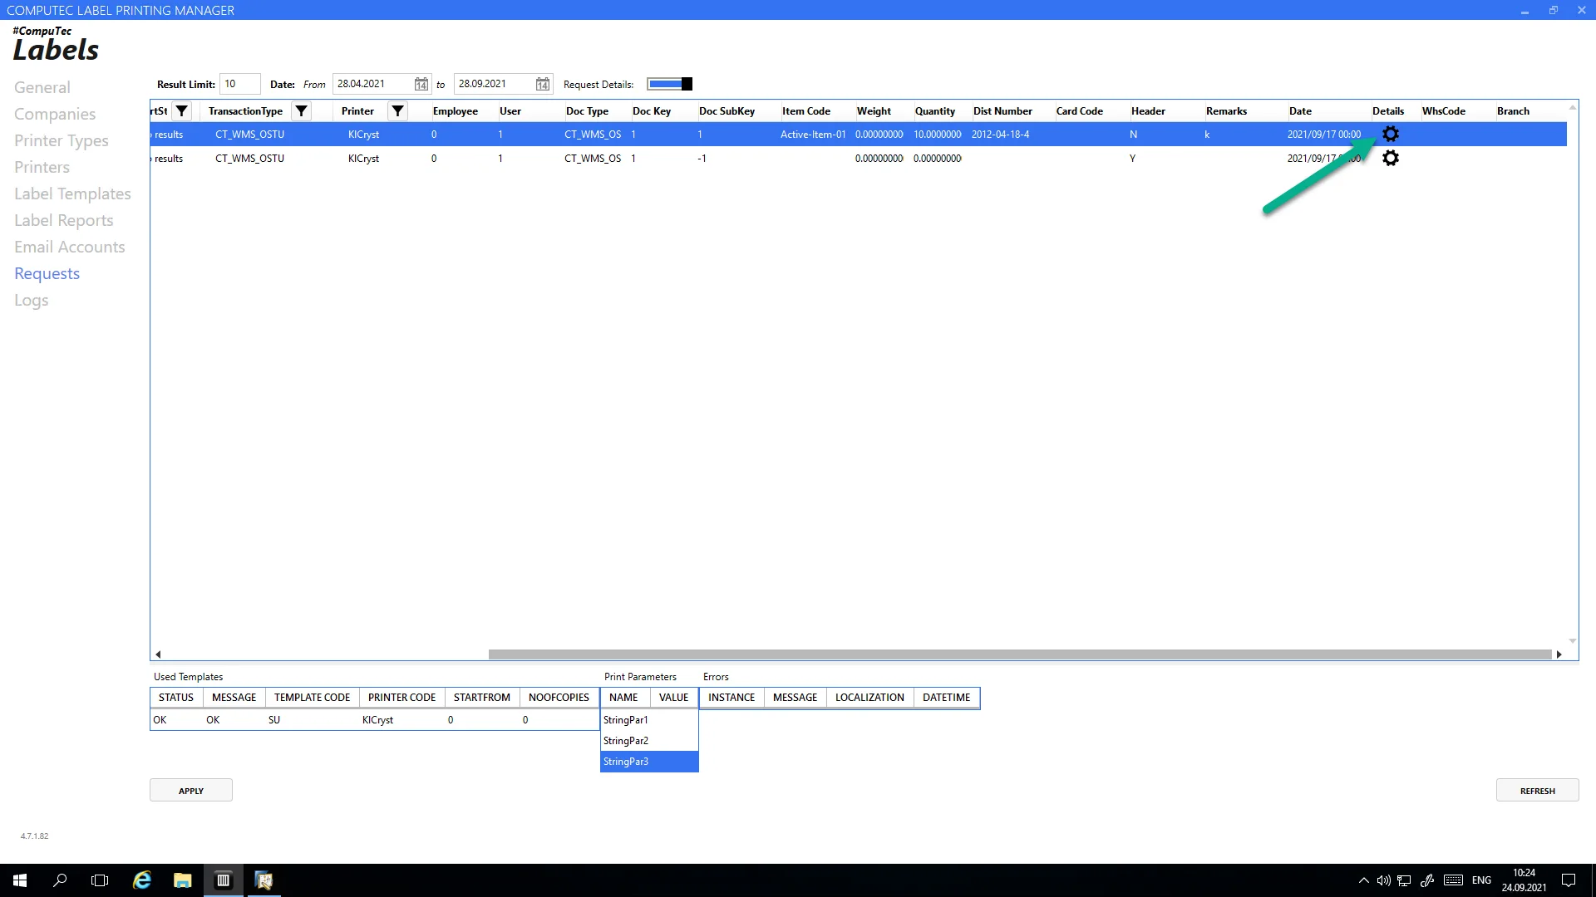Select Printer Types in sidebar
The image size is (1596, 897).
click(62, 141)
